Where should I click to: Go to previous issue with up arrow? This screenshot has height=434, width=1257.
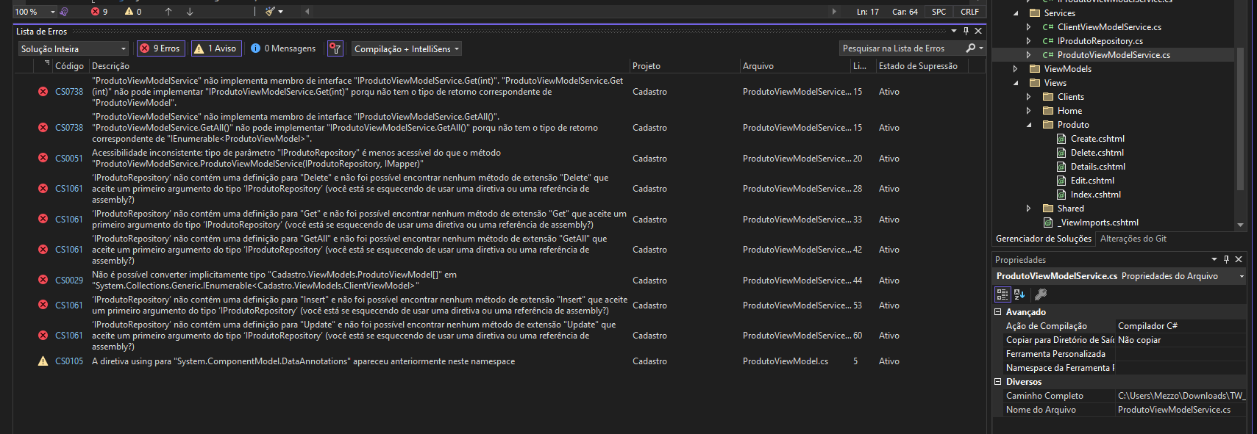[x=168, y=11]
